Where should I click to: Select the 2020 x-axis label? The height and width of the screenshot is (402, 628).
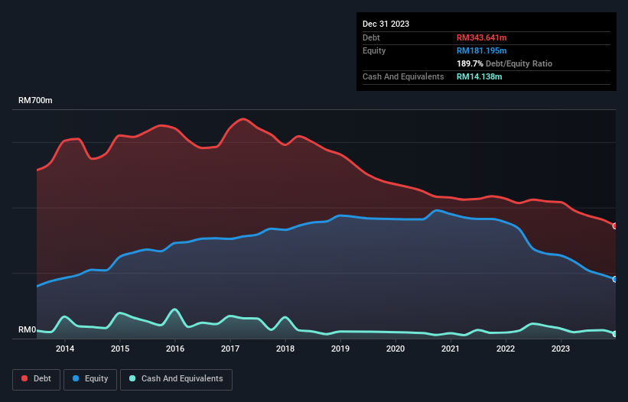click(x=395, y=349)
